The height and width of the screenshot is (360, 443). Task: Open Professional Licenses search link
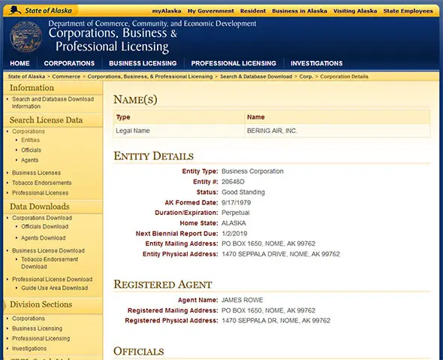pyautogui.click(x=40, y=193)
